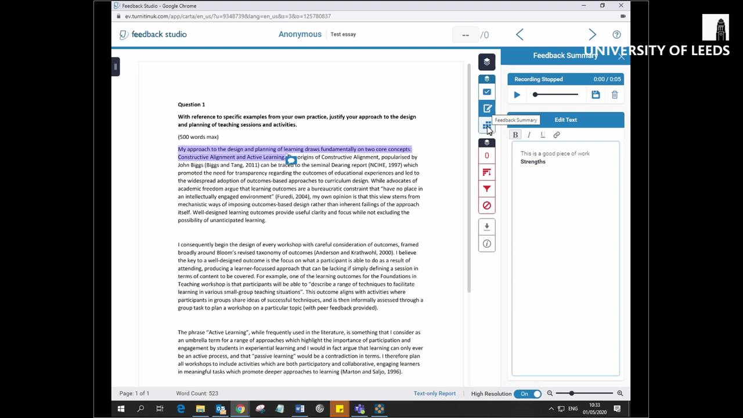Save the voice comment
This screenshot has width=743, height=418.
[596, 95]
